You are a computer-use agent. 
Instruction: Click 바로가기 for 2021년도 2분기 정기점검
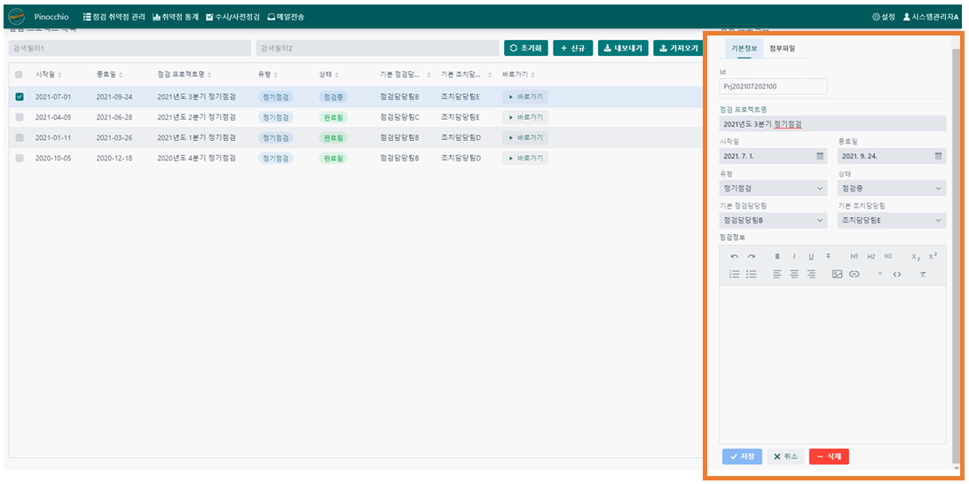[525, 117]
